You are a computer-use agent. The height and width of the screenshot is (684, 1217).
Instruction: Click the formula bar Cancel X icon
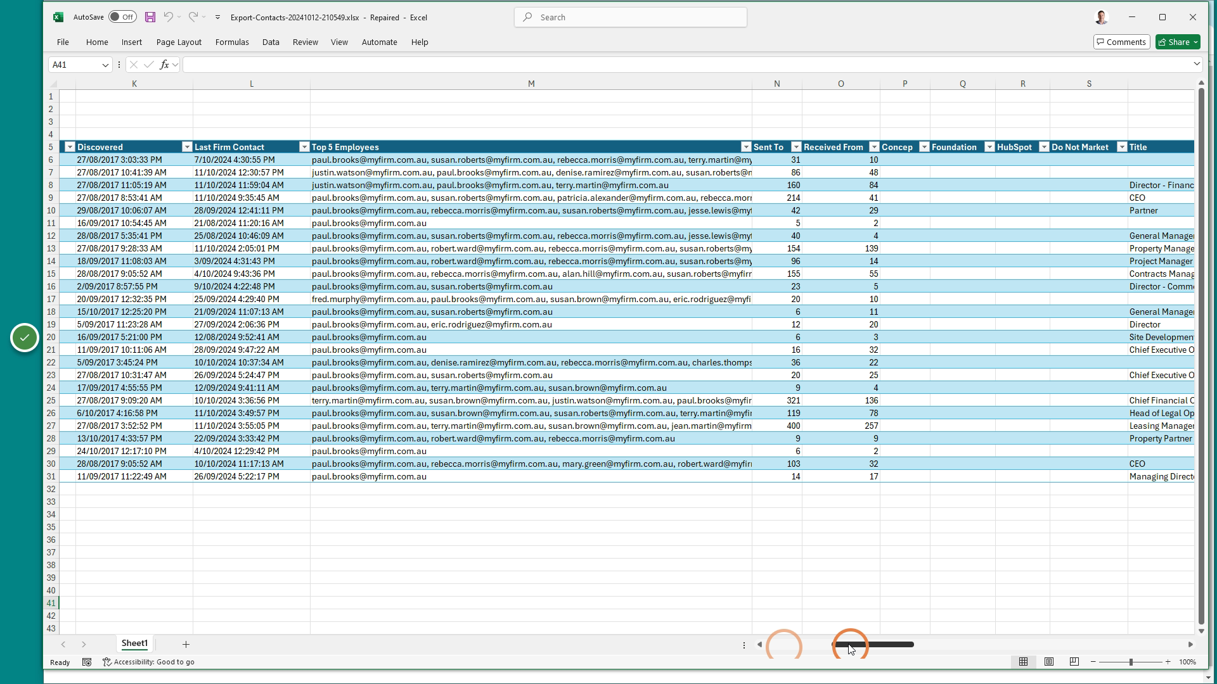tap(133, 65)
